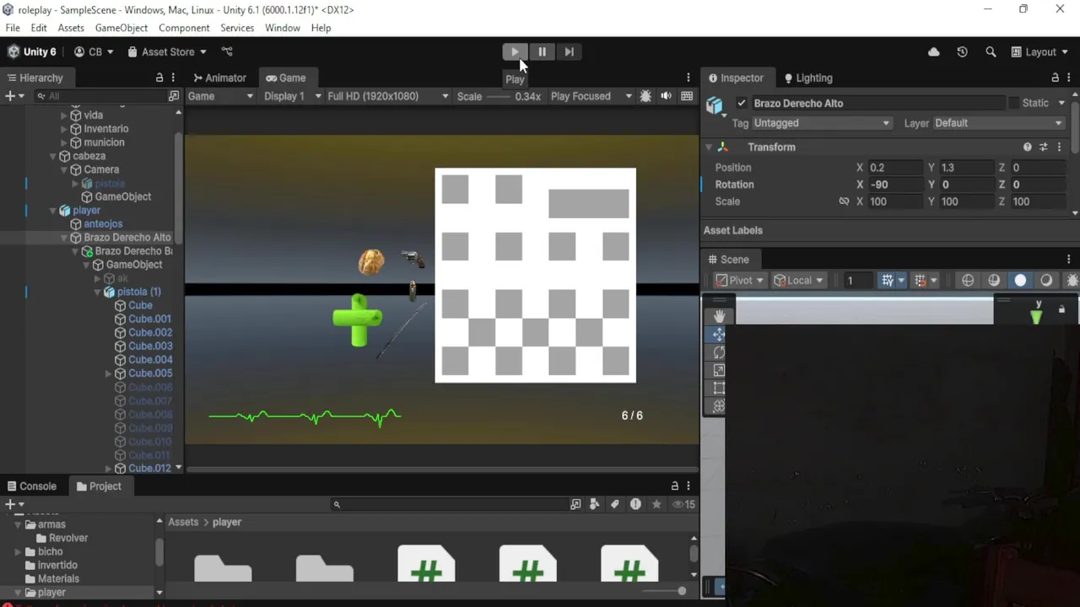
Task: Open the Transform component options menu
Action: pyautogui.click(x=1059, y=147)
